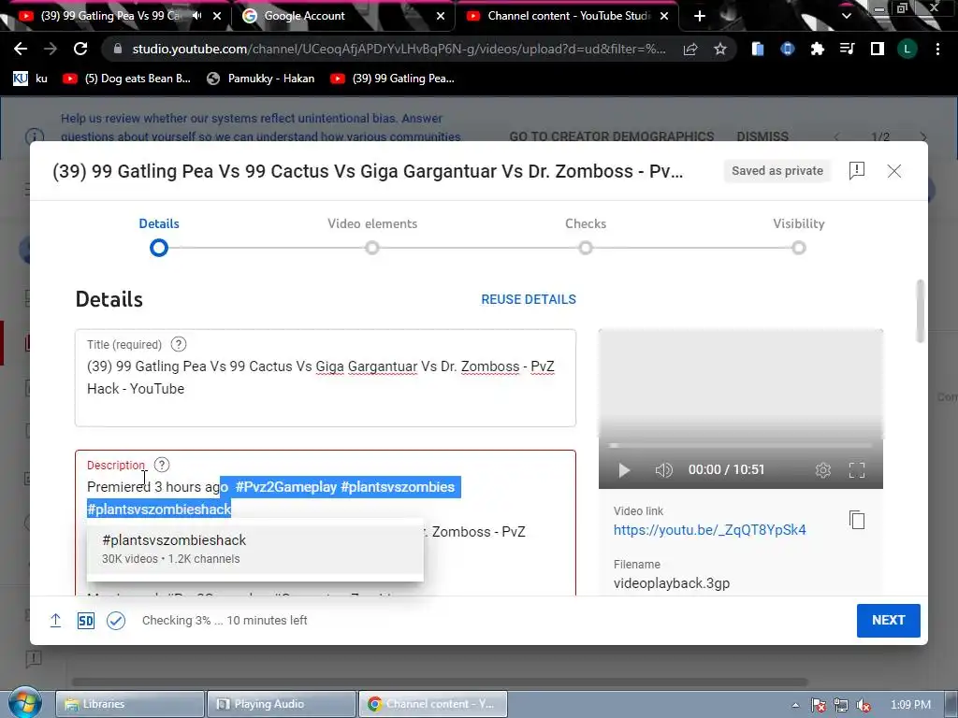Viewport: 958px width, 718px height.
Task: Switch to the 99 Gatling Pea browser tab
Action: pyautogui.click(x=110, y=16)
